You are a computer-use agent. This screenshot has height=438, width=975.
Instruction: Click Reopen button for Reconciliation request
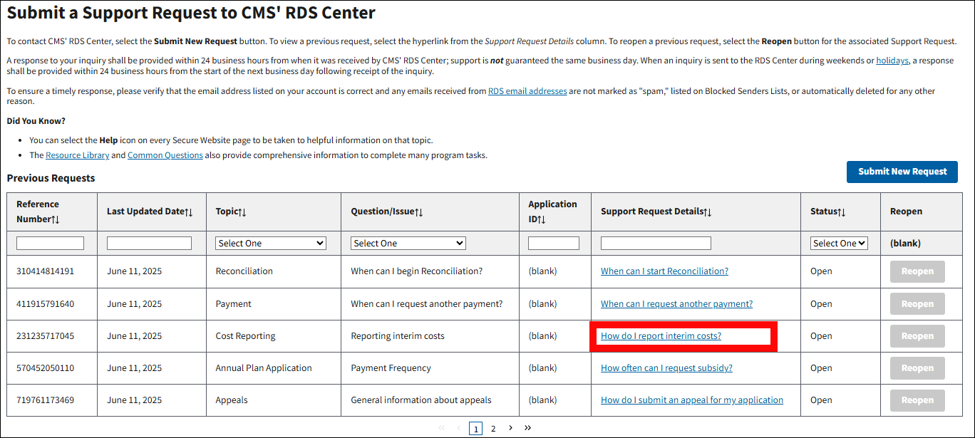917,271
